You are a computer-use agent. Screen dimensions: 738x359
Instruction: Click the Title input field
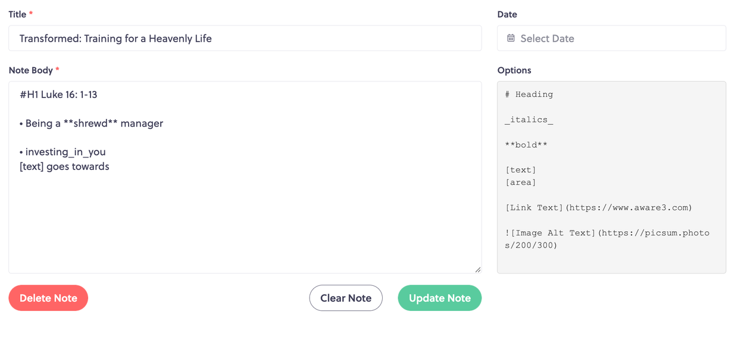coord(245,38)
